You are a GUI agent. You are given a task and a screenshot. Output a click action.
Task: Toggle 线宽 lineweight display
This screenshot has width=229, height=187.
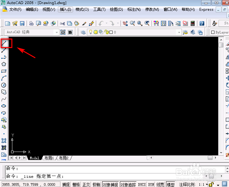[160, 184]
